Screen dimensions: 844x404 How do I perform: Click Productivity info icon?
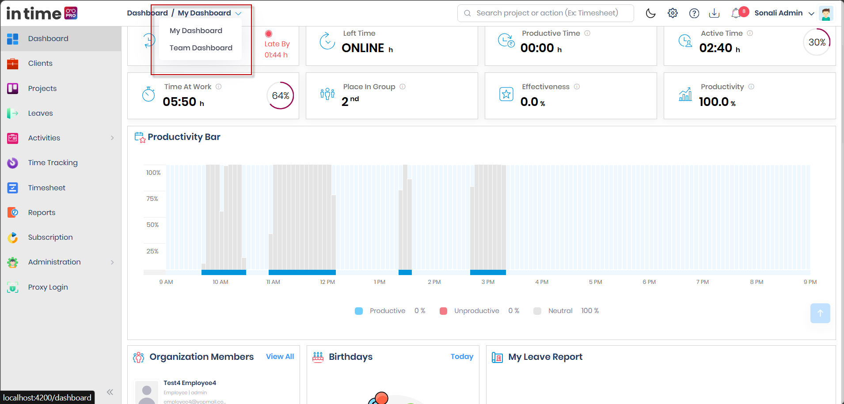(751, 87)
